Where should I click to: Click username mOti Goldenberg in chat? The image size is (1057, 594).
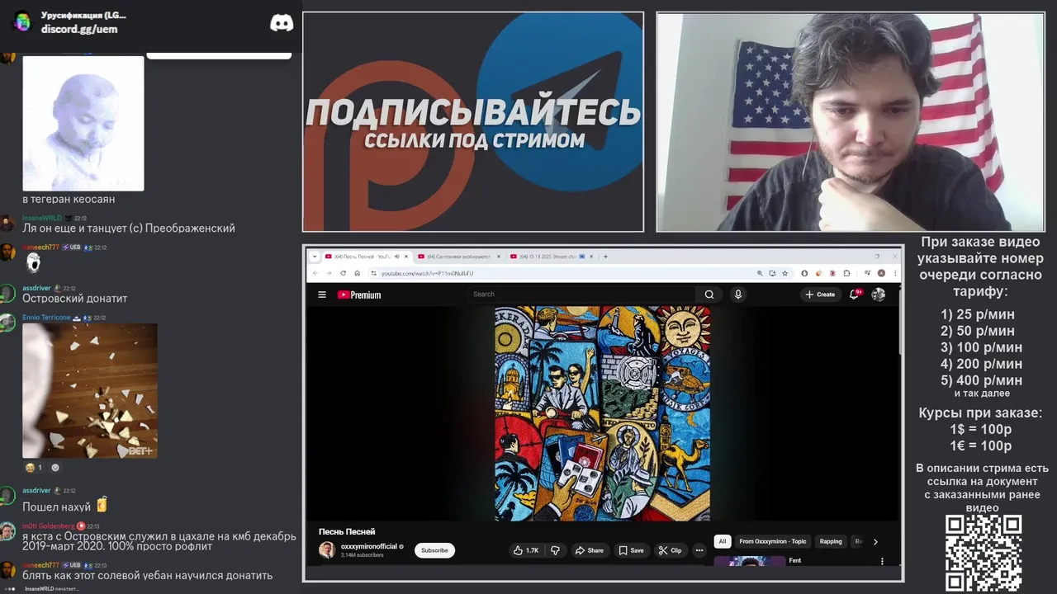(48, 526)
